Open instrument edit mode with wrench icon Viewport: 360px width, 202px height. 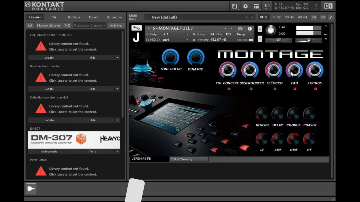(136, 28)
